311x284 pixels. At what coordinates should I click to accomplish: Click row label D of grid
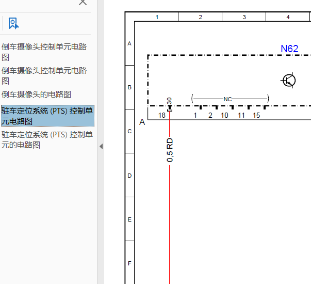coord(129,176)
